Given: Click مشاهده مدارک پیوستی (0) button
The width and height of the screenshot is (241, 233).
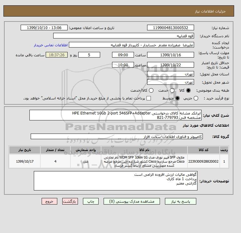Looking at the screenshot, I should coord(132,201).
